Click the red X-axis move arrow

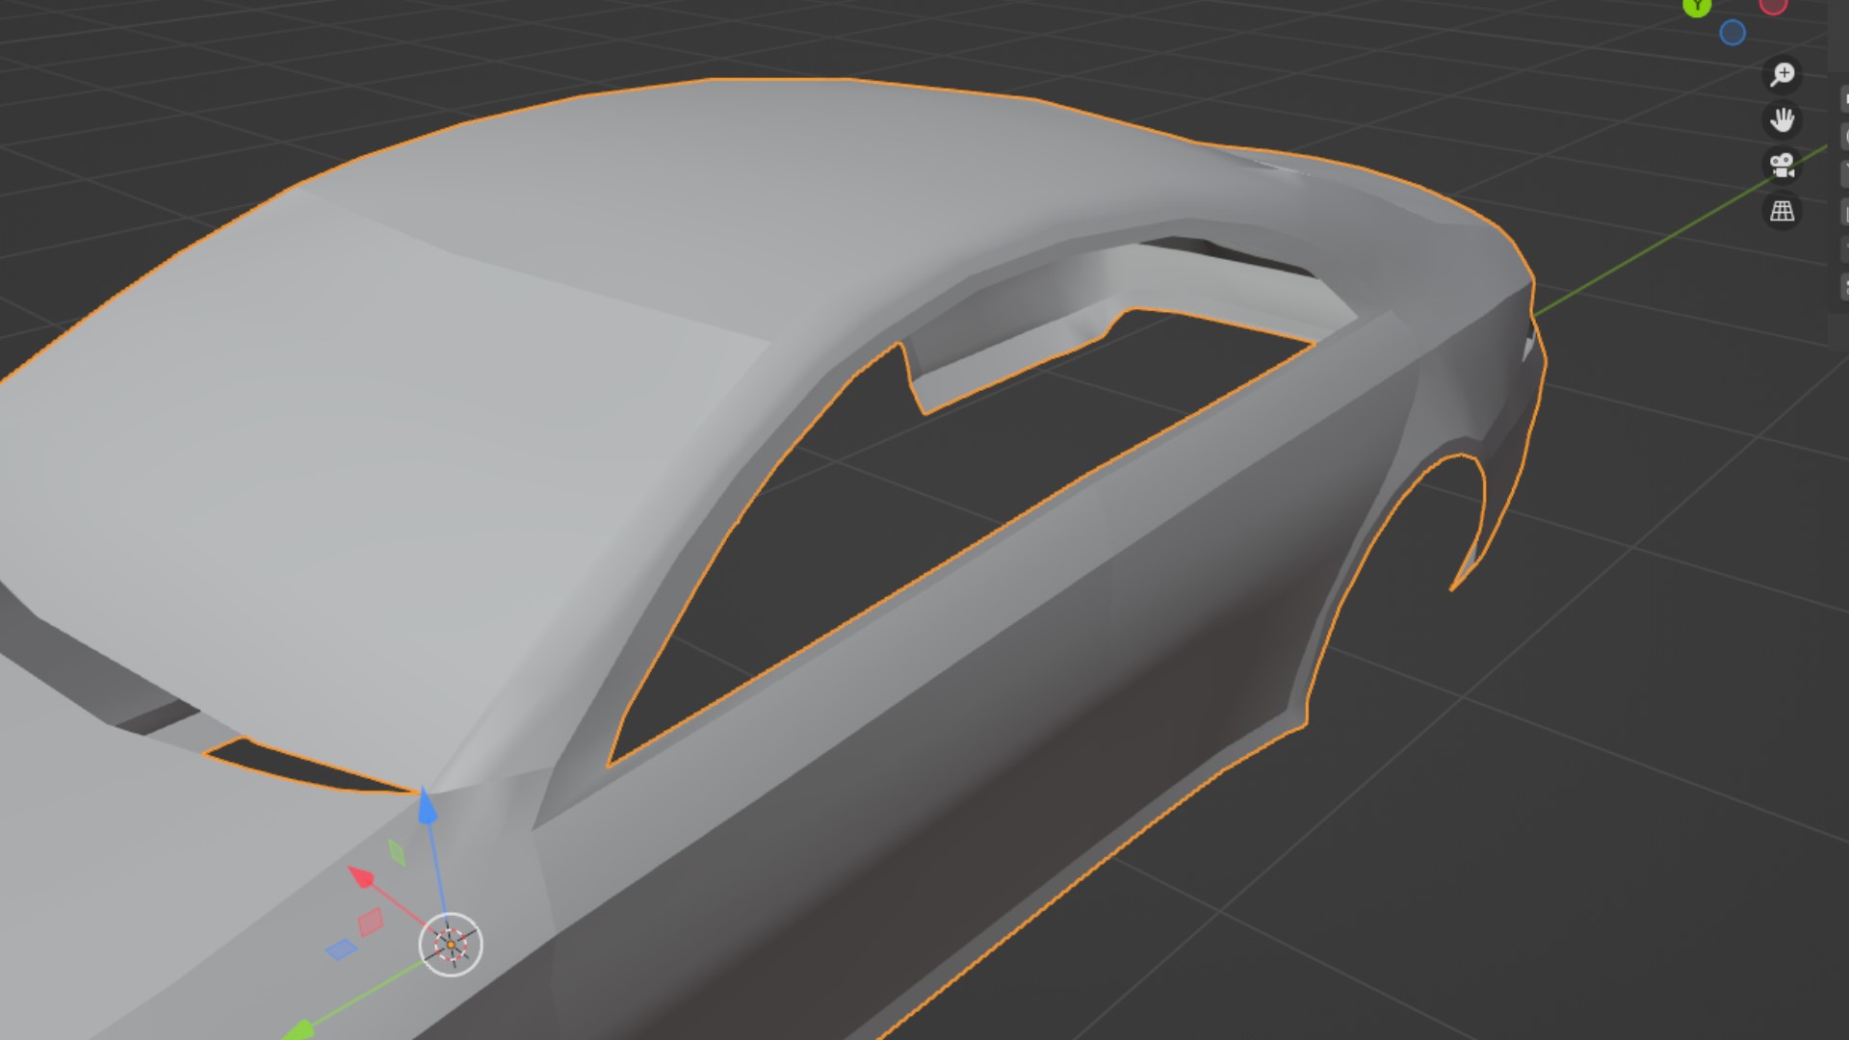tap(361, 876)
